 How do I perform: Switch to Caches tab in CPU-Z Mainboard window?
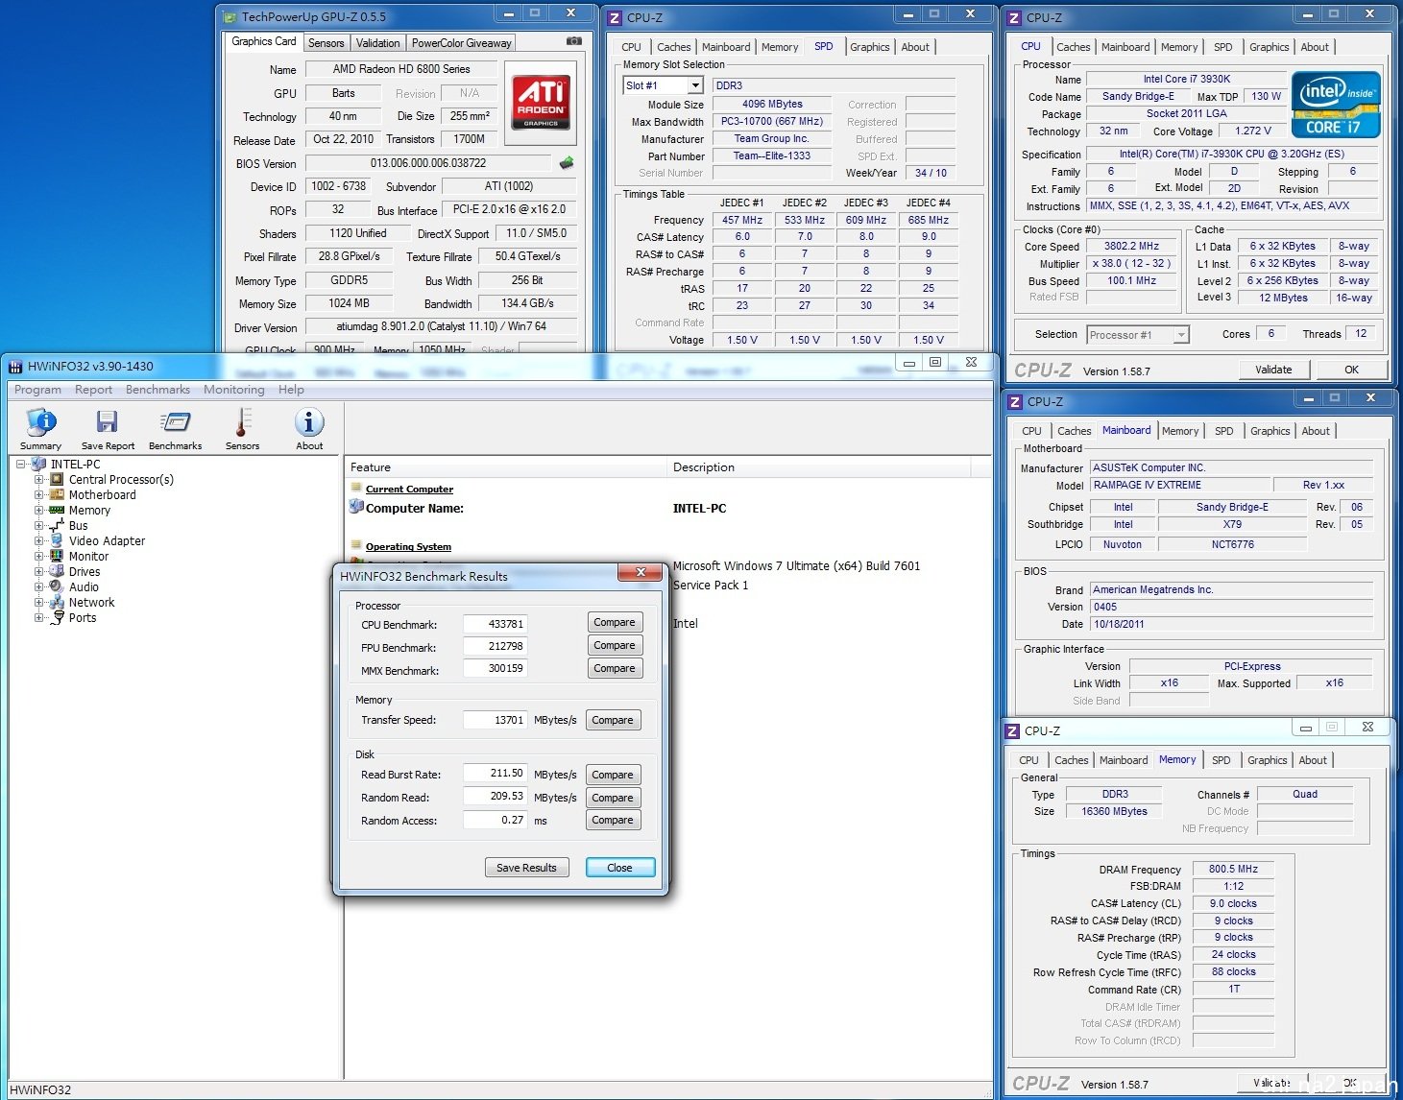click(1074, 431)
